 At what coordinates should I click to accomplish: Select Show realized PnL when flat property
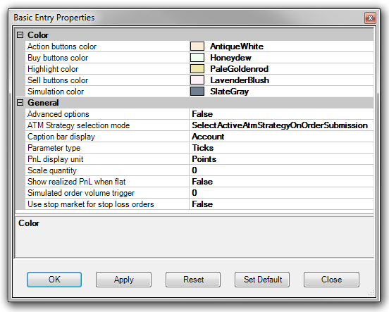[x=107, y=182]
